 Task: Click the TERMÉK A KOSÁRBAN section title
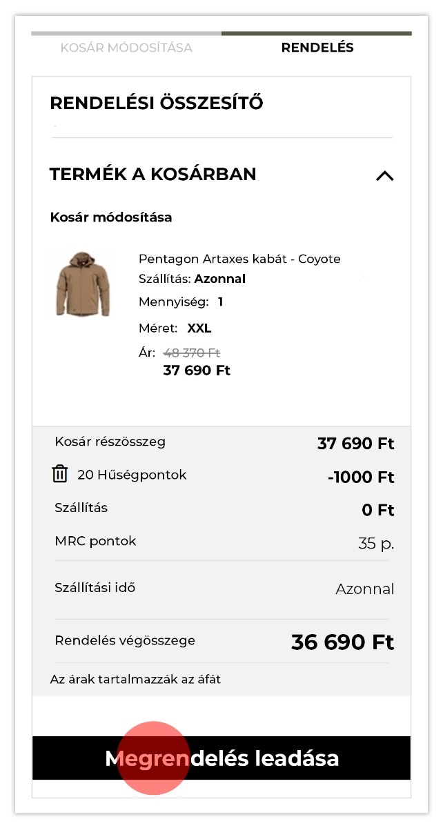coord(153,174)
